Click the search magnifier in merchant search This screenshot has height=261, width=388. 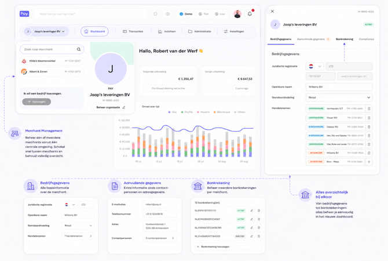click(x=78, y=49)
